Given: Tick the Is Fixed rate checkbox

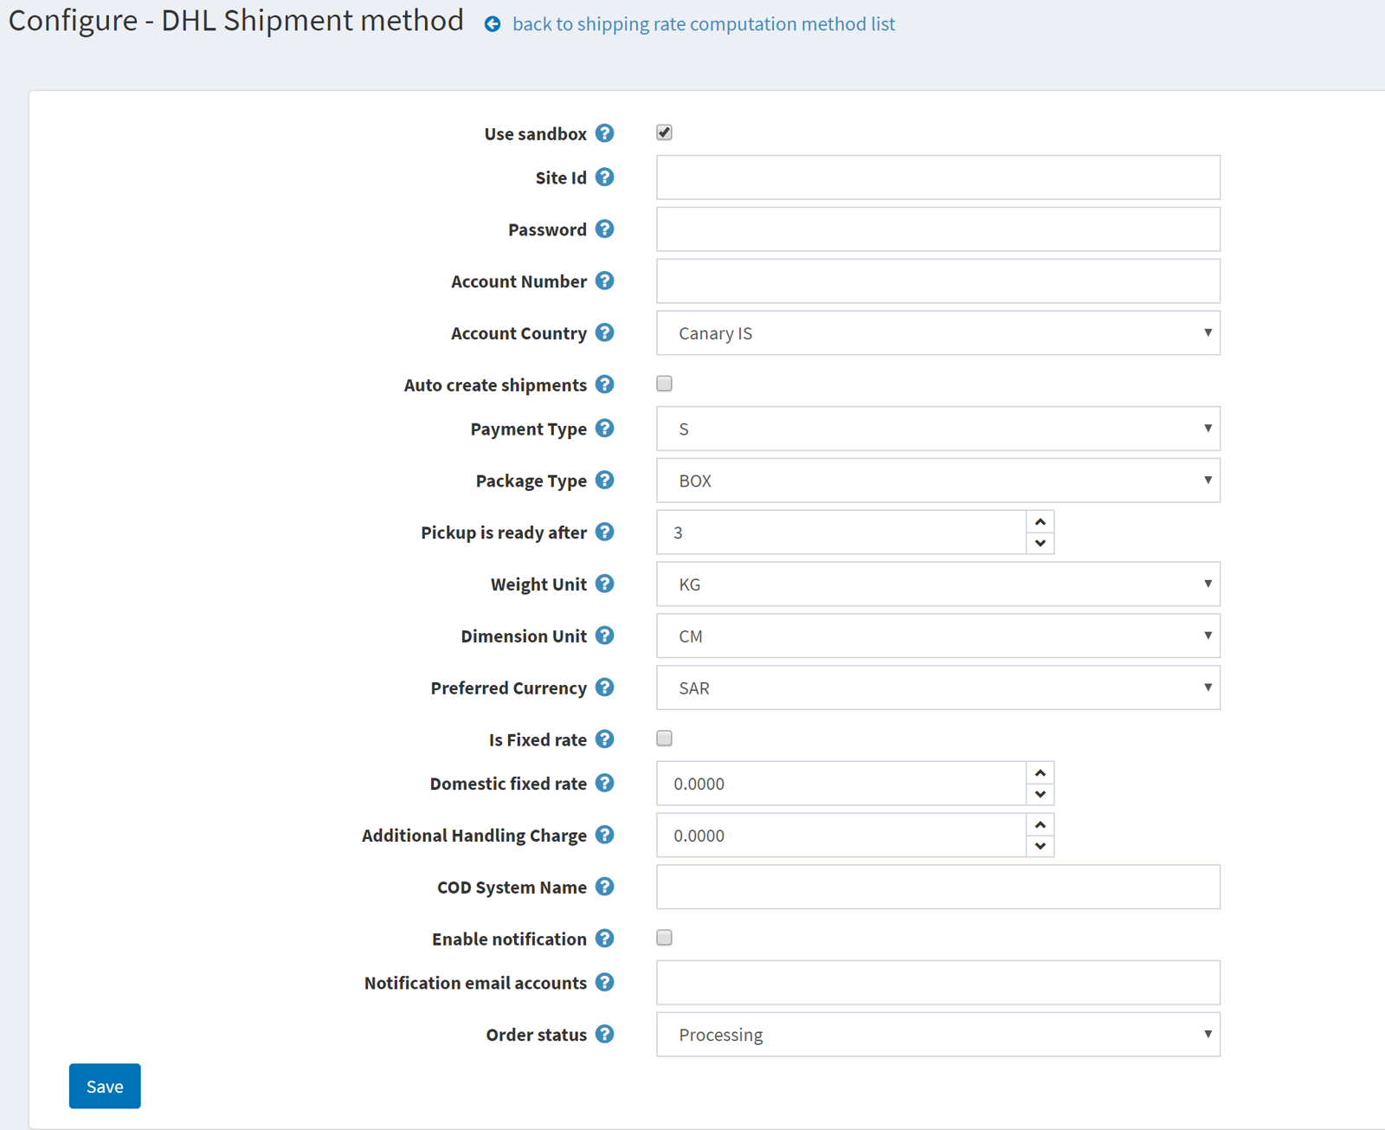Looking at the screenshot, I should [664, 739].
